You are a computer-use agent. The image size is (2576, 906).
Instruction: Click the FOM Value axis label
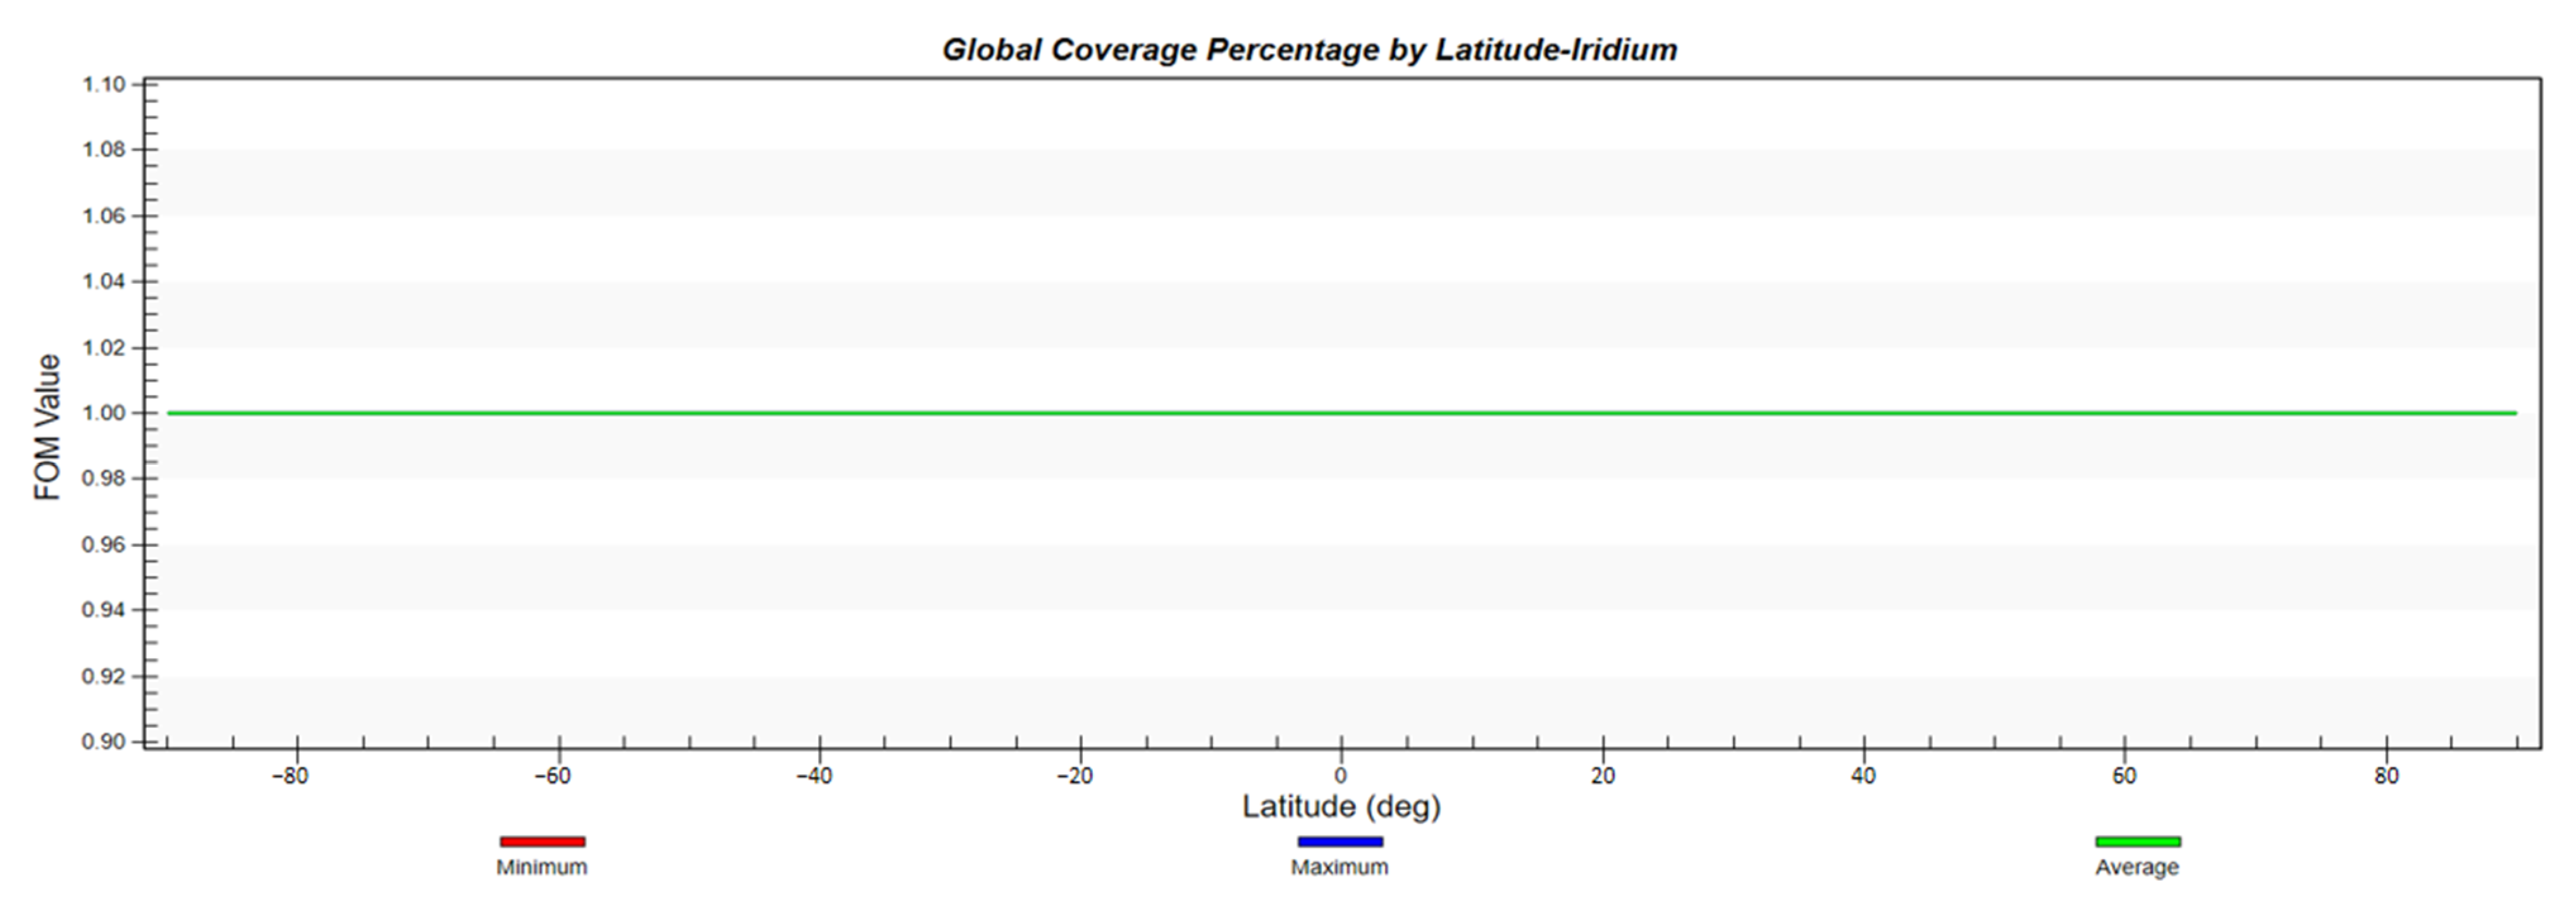[x=47, y=427]
